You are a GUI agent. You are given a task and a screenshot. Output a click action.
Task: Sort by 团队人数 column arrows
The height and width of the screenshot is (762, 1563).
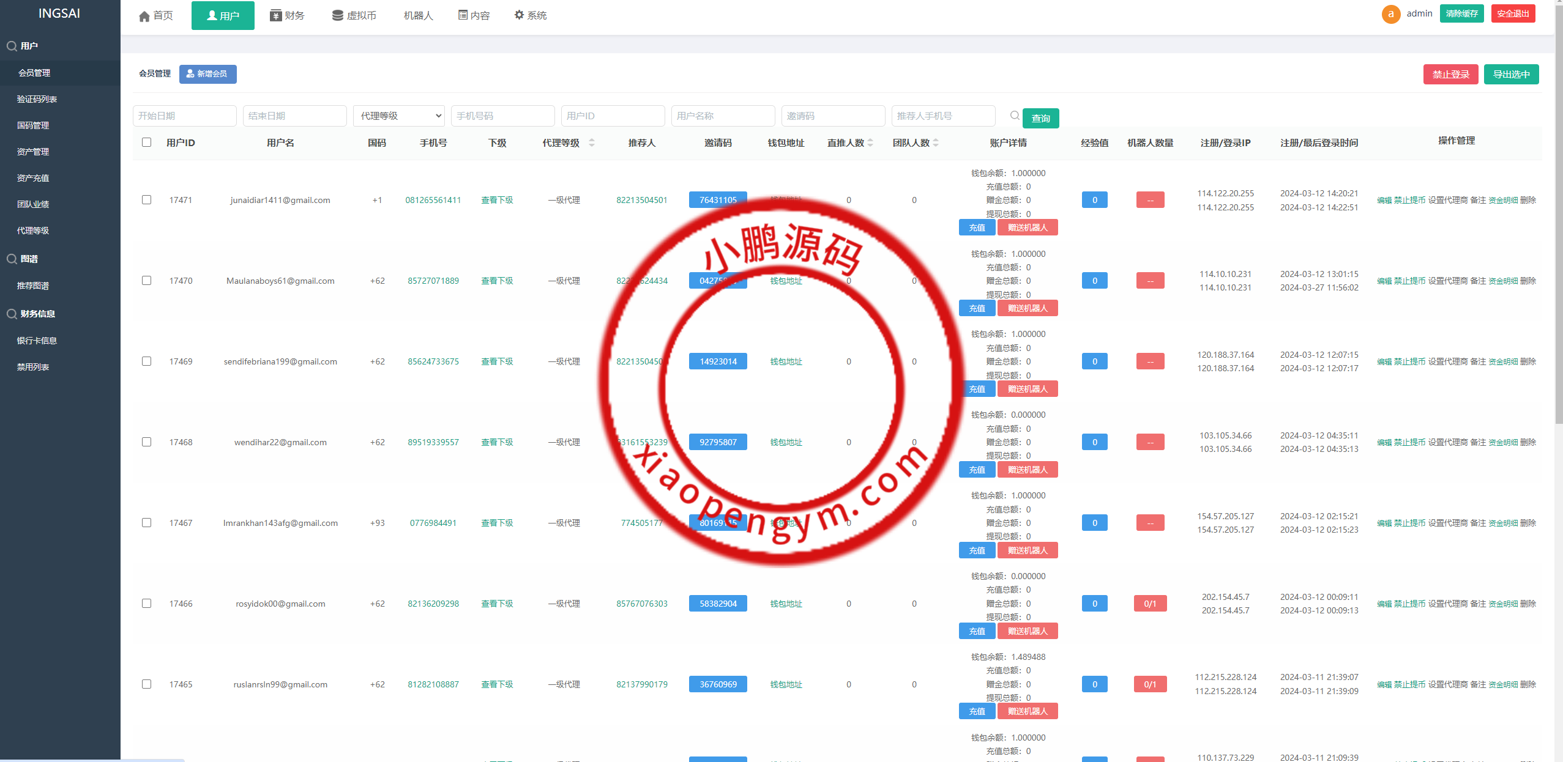click(936, 142)
